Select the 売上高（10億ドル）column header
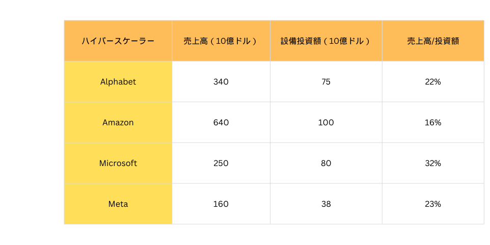 coord(221,41)
